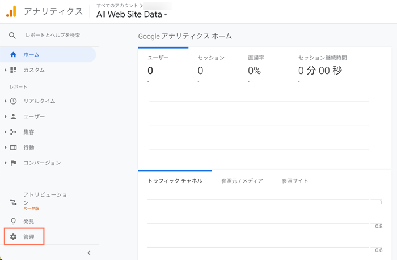Screen dimensions: 397x260
Task: Switch to 参照元 / メディア tab
Action: click(242, 181)
